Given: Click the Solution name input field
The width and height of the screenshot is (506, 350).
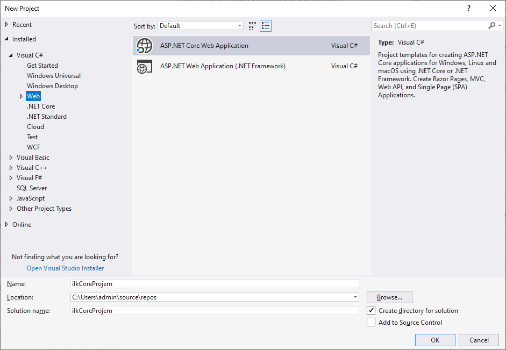Looking at the screenshot, I should click(x=215, y=311).
